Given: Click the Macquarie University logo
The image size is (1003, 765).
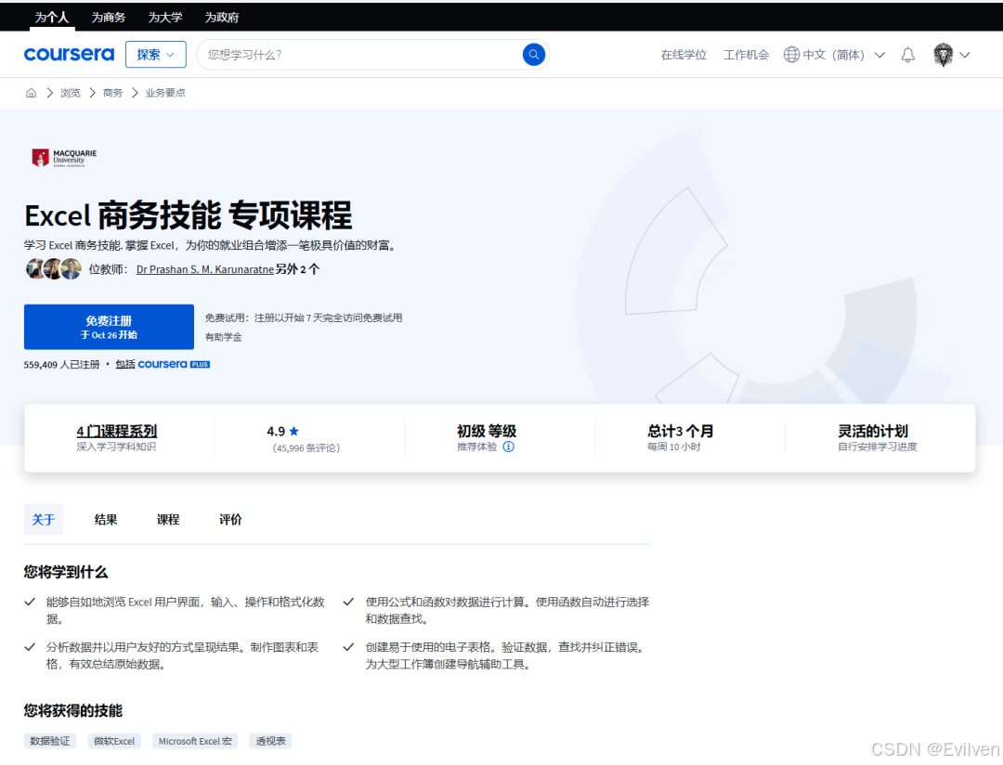Looking at the screenshot, I should pos(64,157).
